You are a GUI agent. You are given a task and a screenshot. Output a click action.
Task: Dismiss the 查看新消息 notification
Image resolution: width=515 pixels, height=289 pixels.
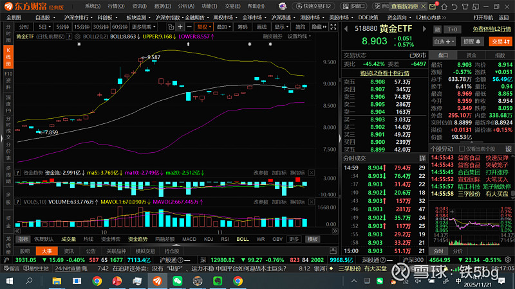(x=424, y=6)
